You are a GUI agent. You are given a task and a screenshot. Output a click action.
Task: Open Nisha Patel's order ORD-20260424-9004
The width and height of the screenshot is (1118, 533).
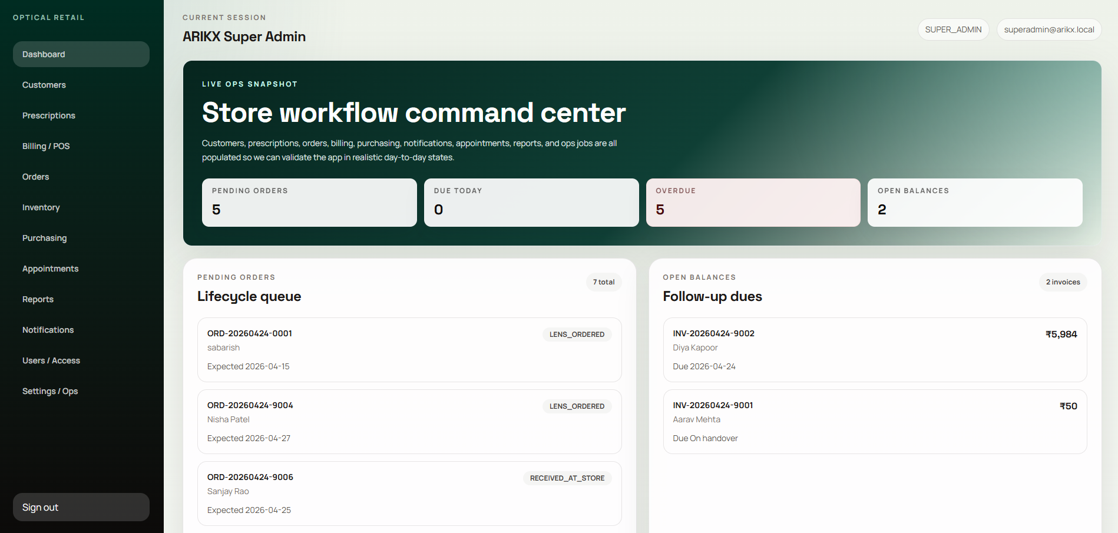[409, 422]
